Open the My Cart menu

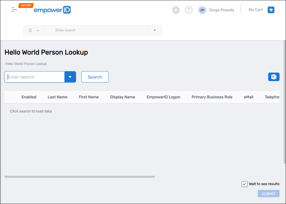coord(255,10)
